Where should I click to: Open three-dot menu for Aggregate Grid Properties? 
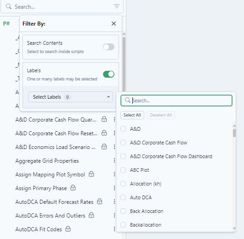point(114,160)
